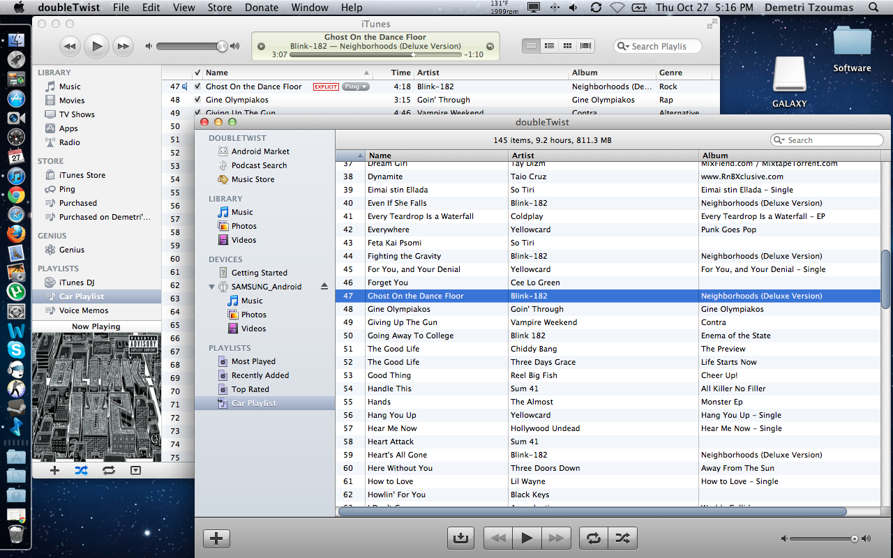Viewport: 893px width, 558px height.
Task: Select Music under SAMSUNG_Android device
Action: (252, 301)
